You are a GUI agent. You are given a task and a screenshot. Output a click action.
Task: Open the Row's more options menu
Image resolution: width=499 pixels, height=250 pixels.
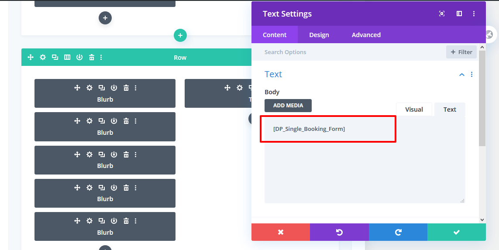[101, 57]
